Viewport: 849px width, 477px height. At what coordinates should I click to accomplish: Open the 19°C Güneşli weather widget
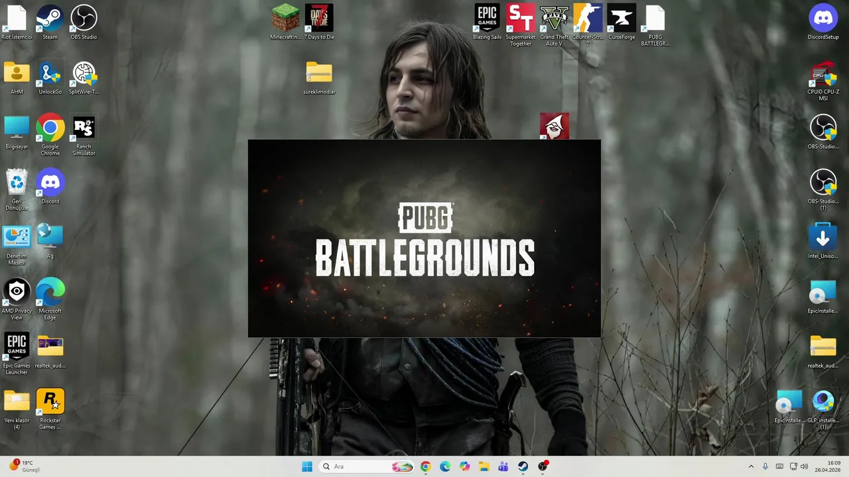(24, 466)
